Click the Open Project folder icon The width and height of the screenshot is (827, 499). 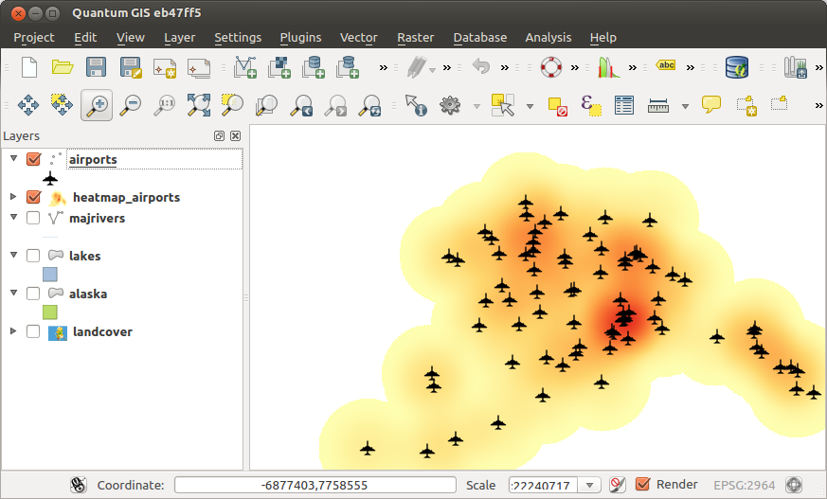point(63,67)
